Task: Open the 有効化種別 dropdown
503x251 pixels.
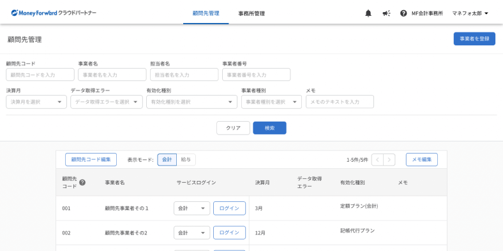Action: (x=192, y=102)
